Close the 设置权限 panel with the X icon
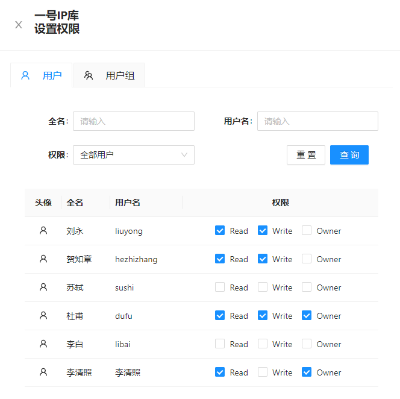The image size is (400, 399). pyautogui.click(x=19, y=25)
